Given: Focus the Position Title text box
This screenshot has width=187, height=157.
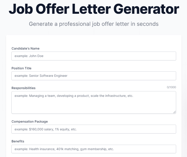Looking at the screenshot, I should point(94,76).
